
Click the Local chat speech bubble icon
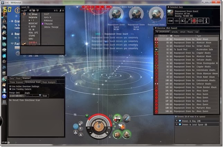[x=37, y=10]
